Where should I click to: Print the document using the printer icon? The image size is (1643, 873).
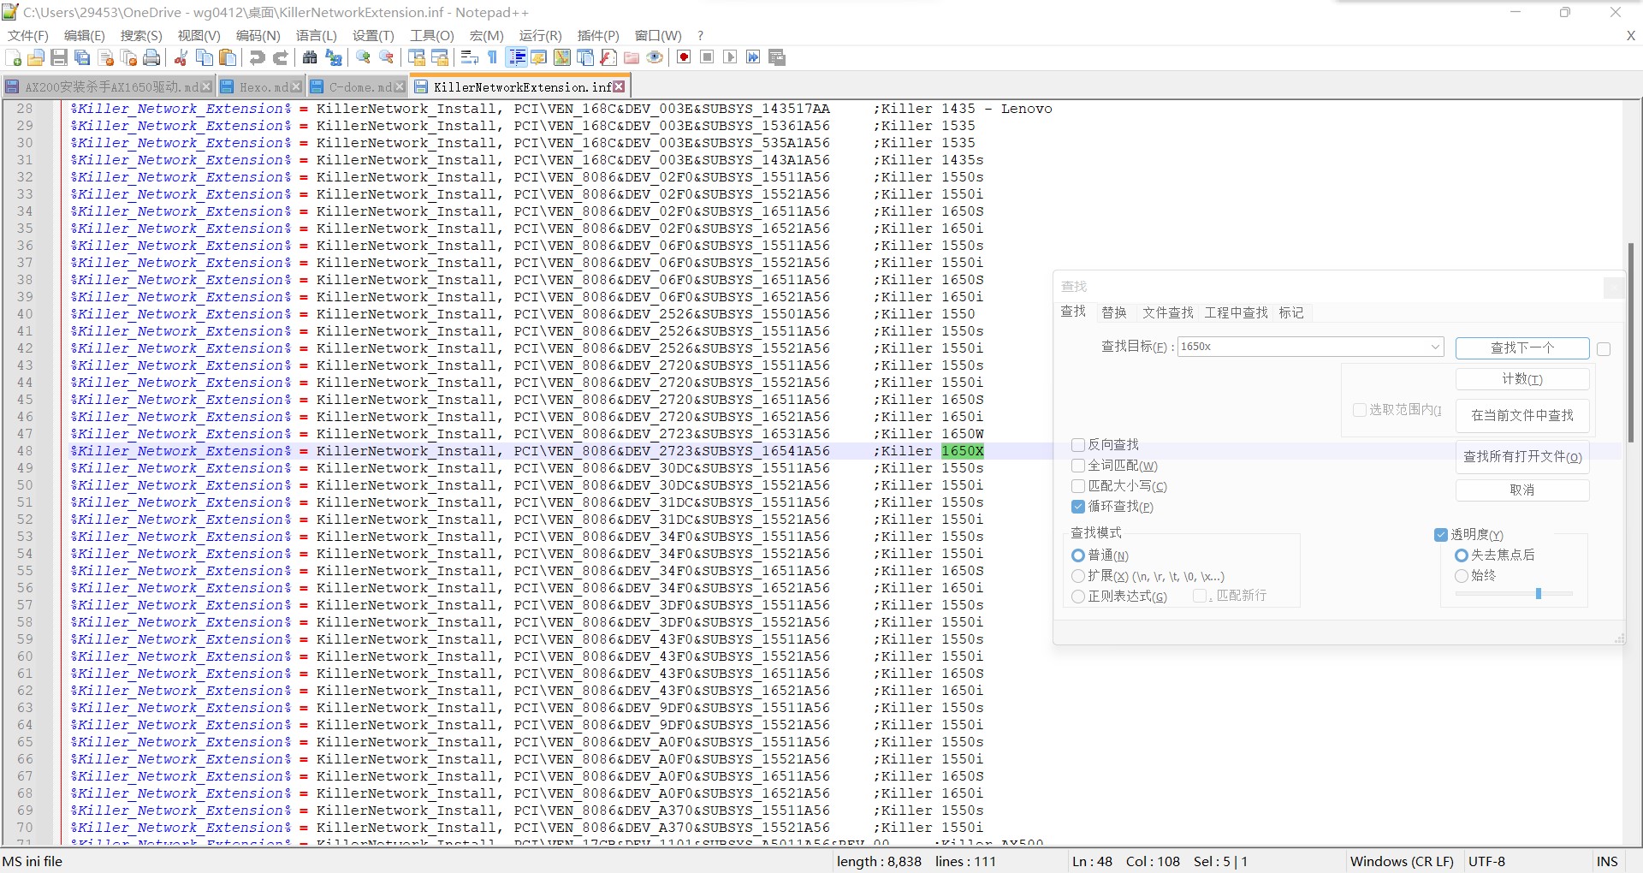(x=151, y=57)
